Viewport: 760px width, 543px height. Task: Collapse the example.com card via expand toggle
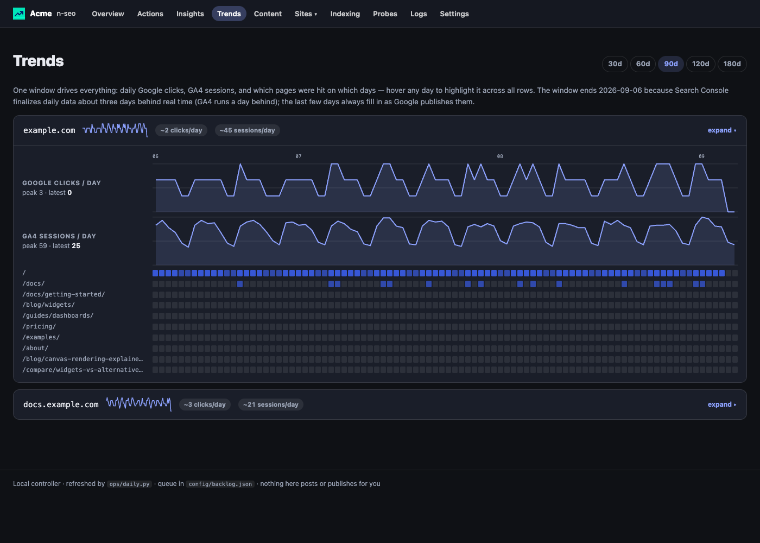point(722,130)
